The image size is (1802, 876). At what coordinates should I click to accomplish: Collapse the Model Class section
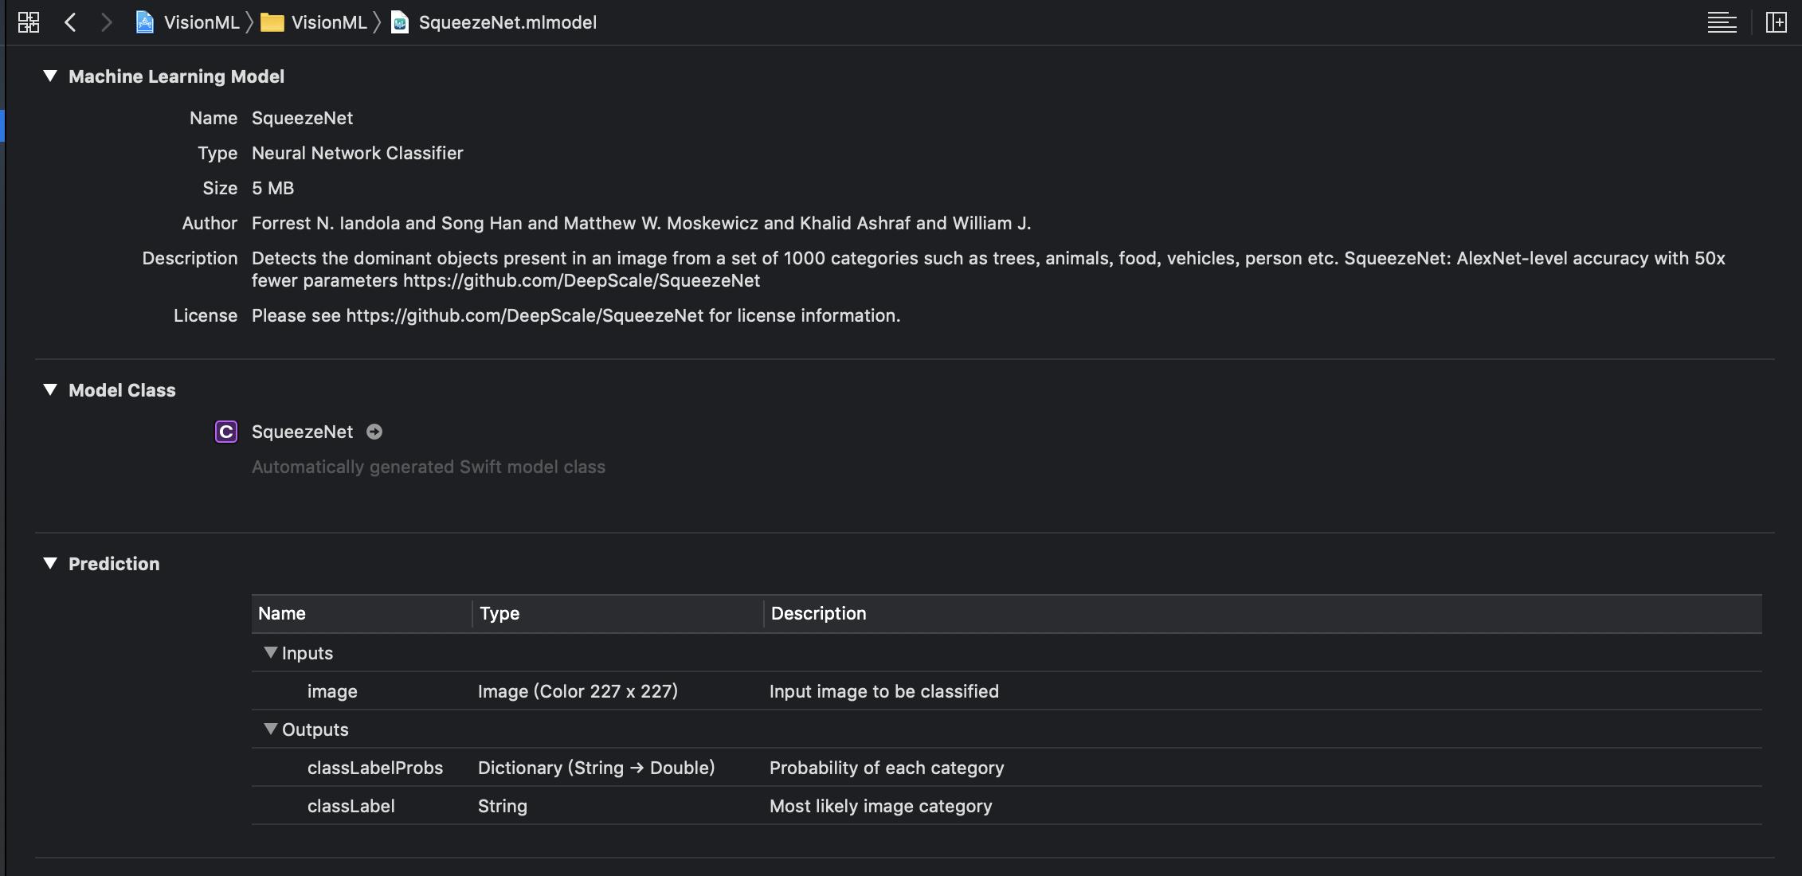click(50, 390)
